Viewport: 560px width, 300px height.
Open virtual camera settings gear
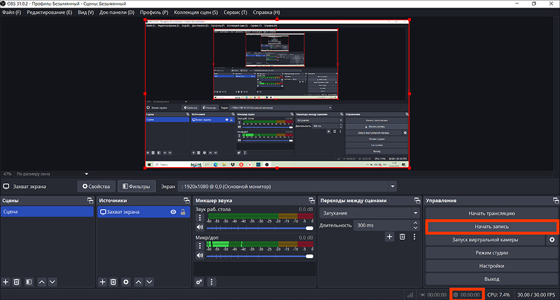coord(552,240)
